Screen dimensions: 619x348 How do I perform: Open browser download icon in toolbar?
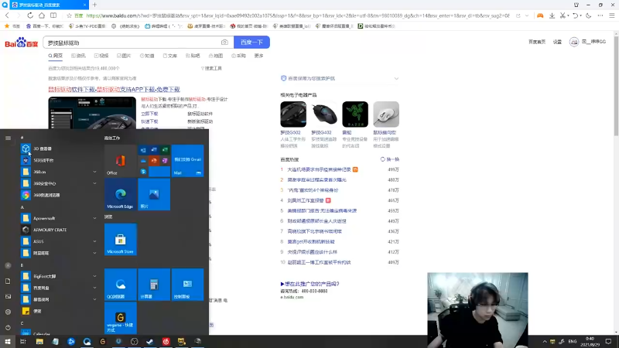(552, 15)
